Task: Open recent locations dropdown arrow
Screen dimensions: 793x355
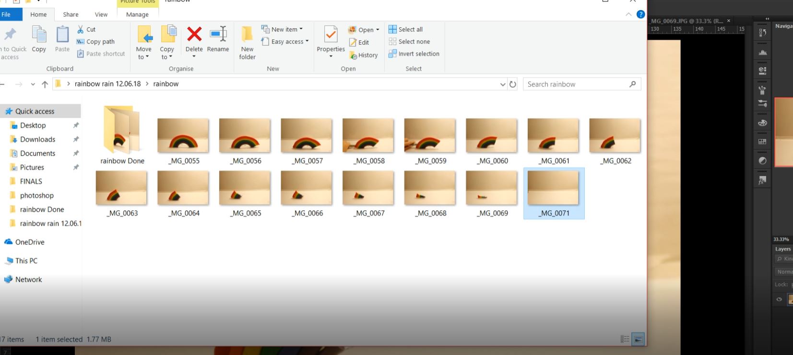Action: tap(33, 84)
